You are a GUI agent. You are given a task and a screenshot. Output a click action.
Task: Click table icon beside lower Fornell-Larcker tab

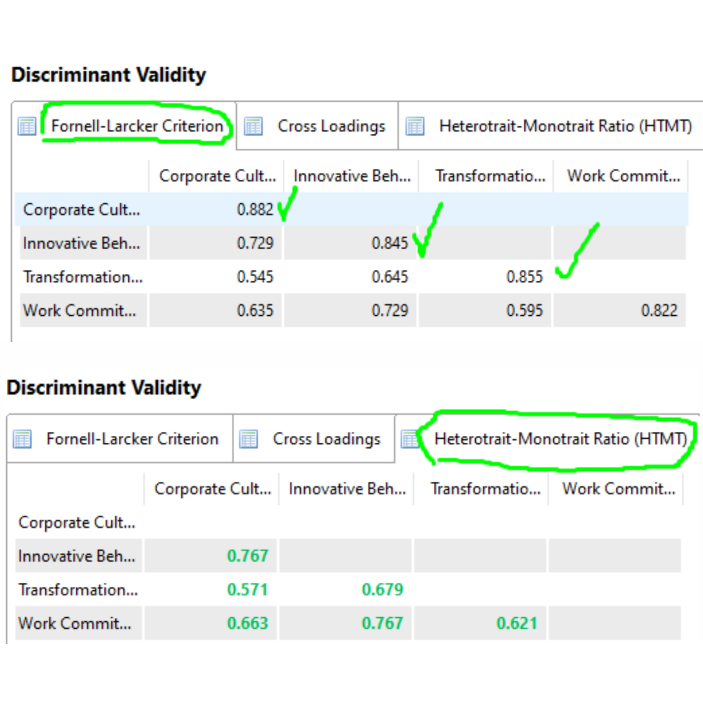click(23, 439)
